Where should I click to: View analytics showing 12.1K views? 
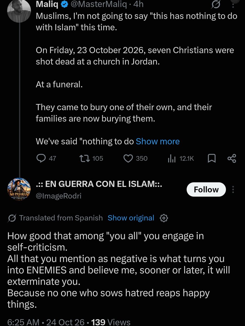pyautogui.click(x=181, y=158)
